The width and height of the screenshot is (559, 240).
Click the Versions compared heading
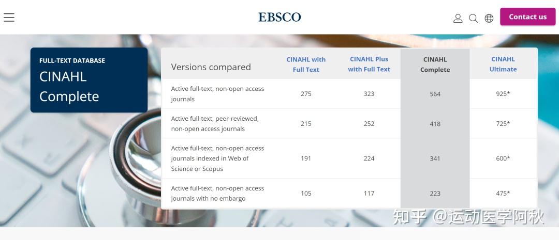(x=211, y=67)
